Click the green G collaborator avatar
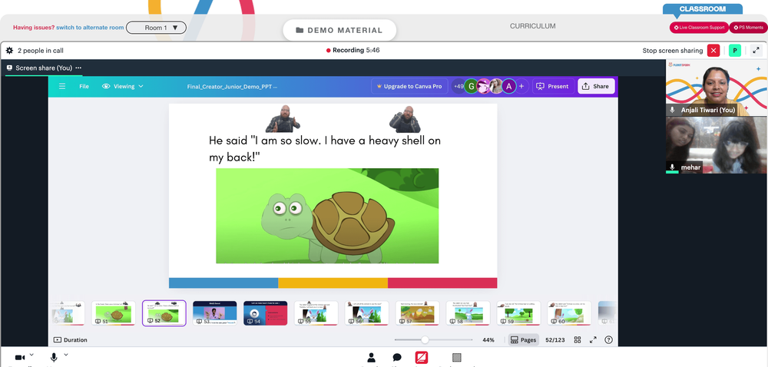 click(x=472, y=86)
